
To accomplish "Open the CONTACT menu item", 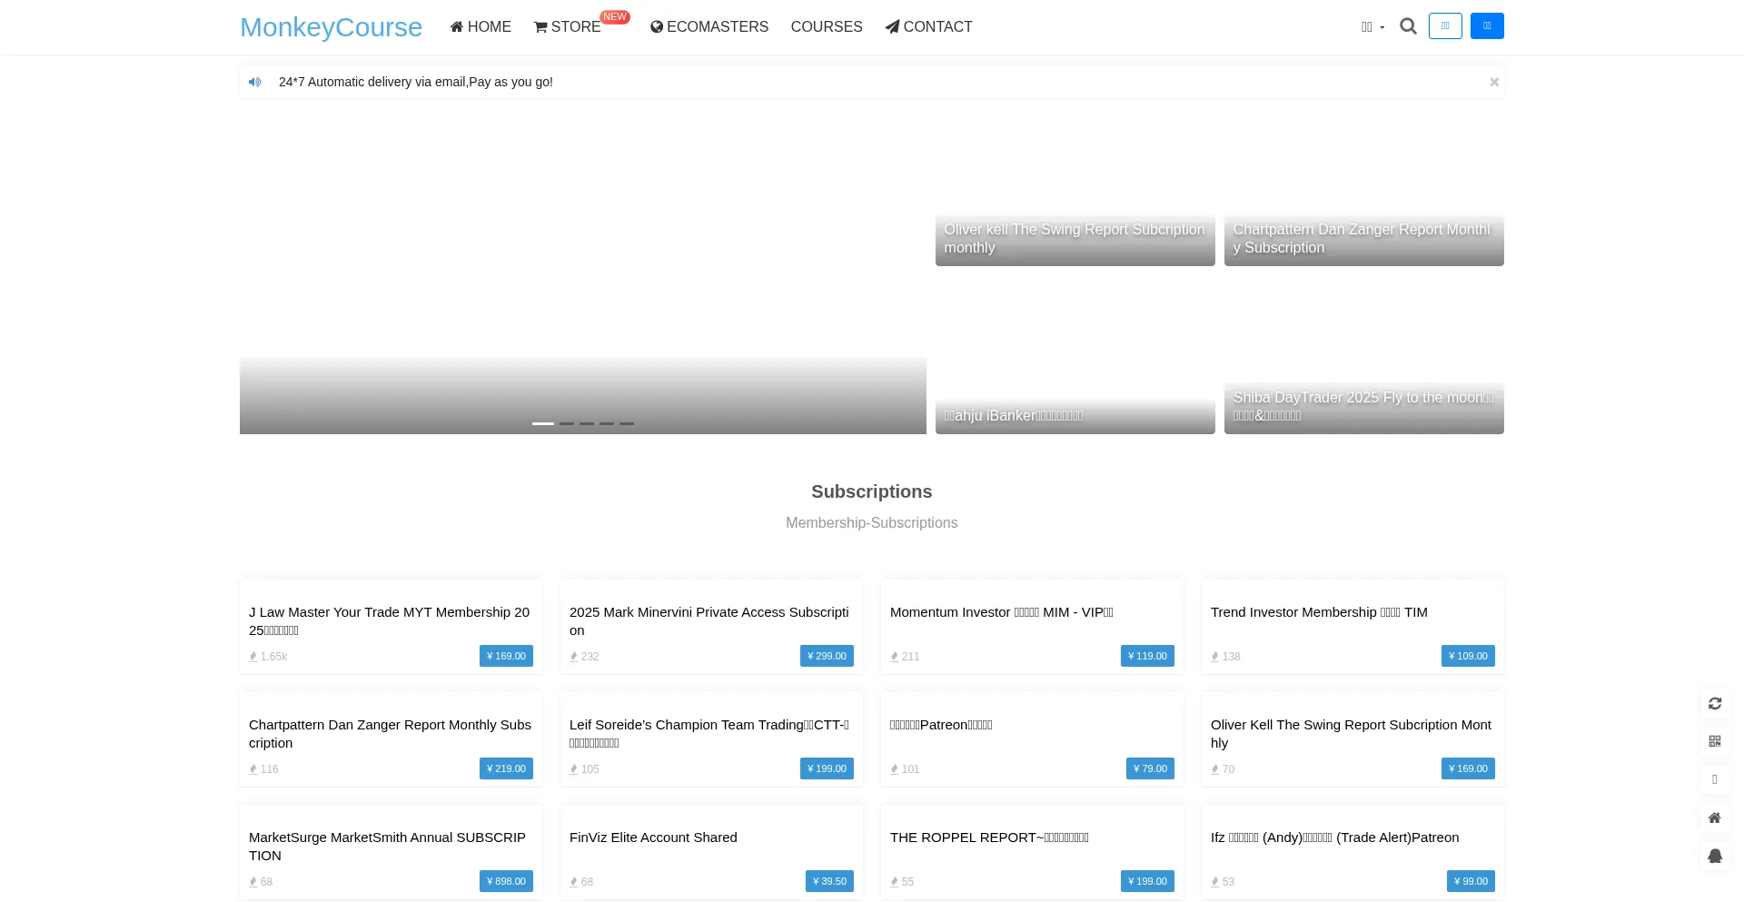I will tap(929, 27).
